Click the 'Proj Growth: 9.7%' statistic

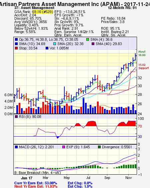pyautogui.click(x=69, y=25)
